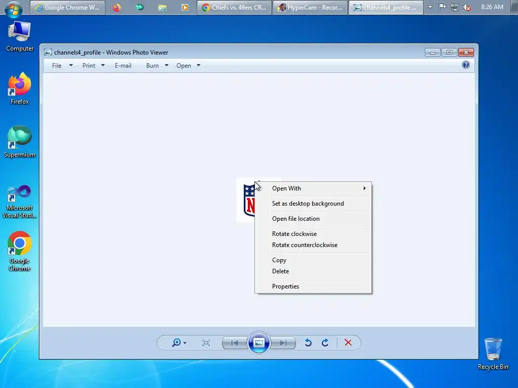Click the NFL logo image
The image size is (518, 388).
point(247,201)
